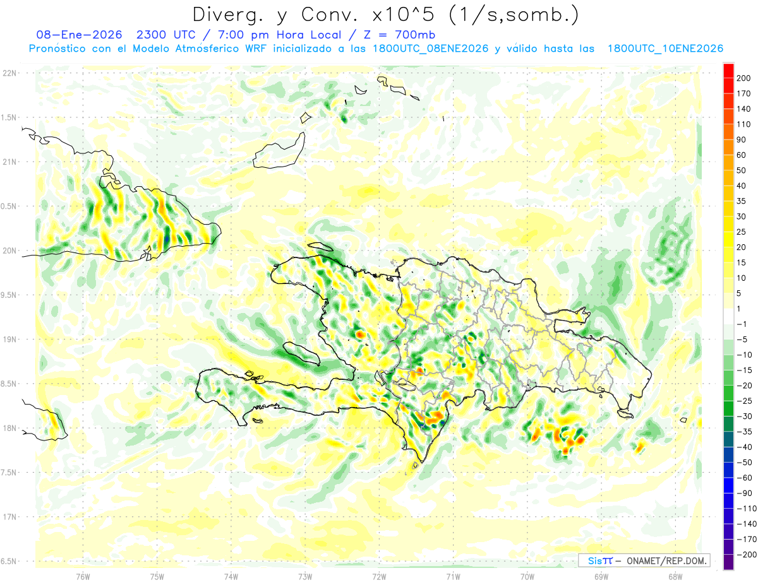This screenshot has width=758, height=585.
Task: Click the '18N' latitude label
Action: click(x=9, y=428)
